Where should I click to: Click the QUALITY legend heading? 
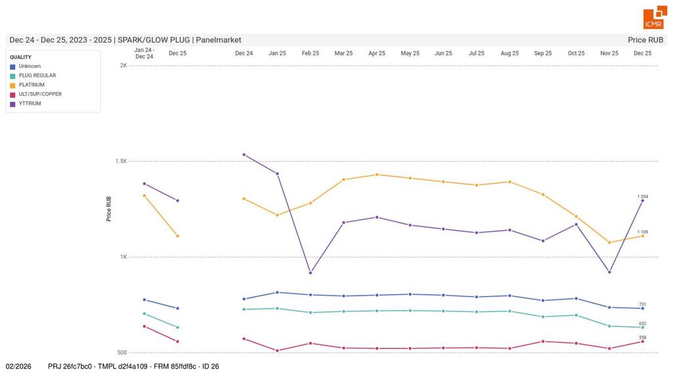coord(20,57)
